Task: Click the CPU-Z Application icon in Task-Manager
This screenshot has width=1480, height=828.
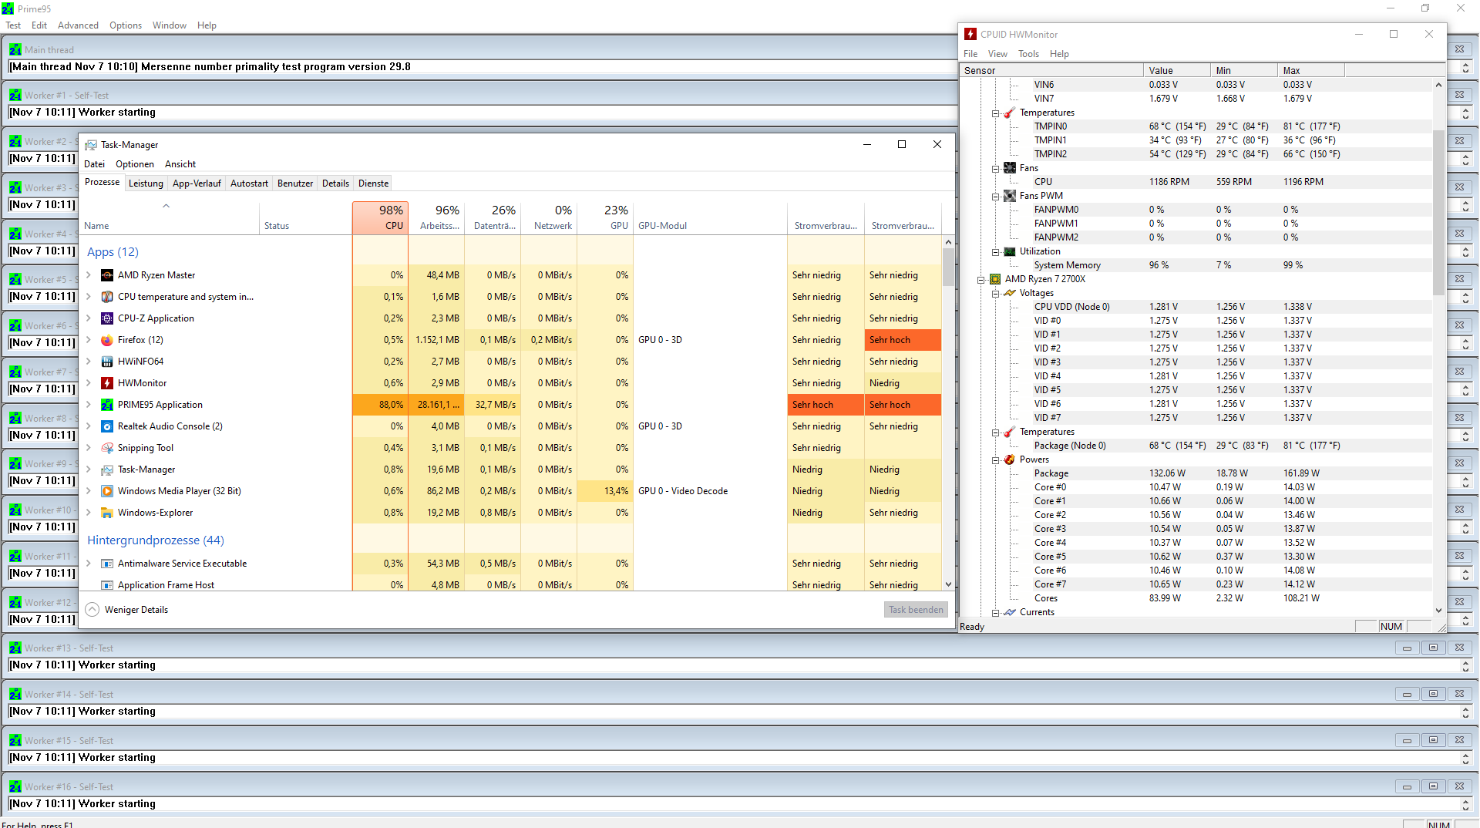Action: [x=107, y=318]
